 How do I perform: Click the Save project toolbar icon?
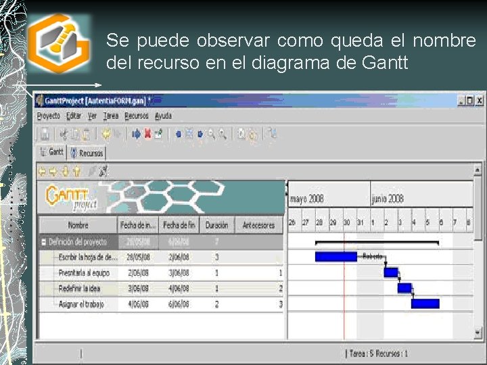coord(45,134)
